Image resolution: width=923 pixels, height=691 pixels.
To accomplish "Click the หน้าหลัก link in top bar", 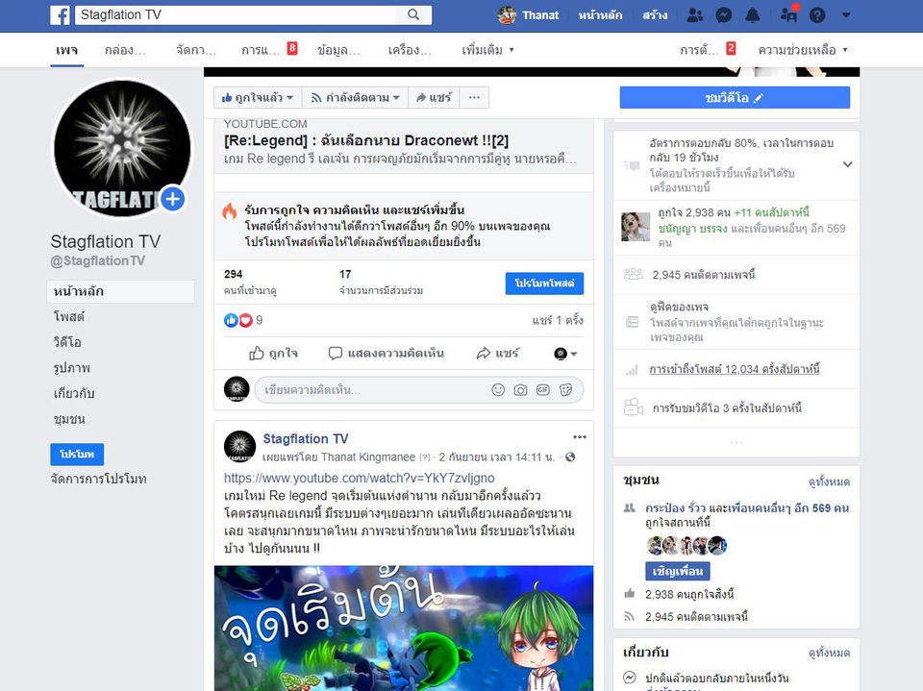I will tap(600, 15).
